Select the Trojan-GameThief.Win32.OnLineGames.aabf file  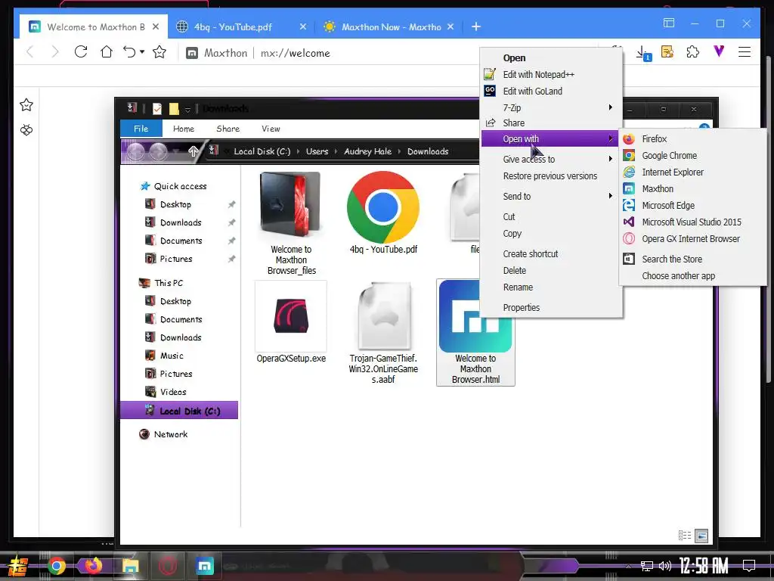383,333
